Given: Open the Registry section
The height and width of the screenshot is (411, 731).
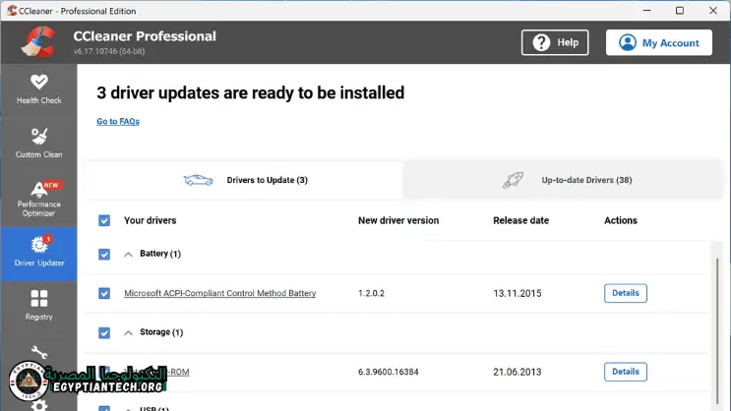Looking at the screenshot, I should tap(39, 305).
